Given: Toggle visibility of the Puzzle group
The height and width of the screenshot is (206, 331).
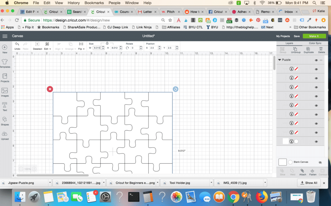Looking at the screenshot, I should 316,60.
